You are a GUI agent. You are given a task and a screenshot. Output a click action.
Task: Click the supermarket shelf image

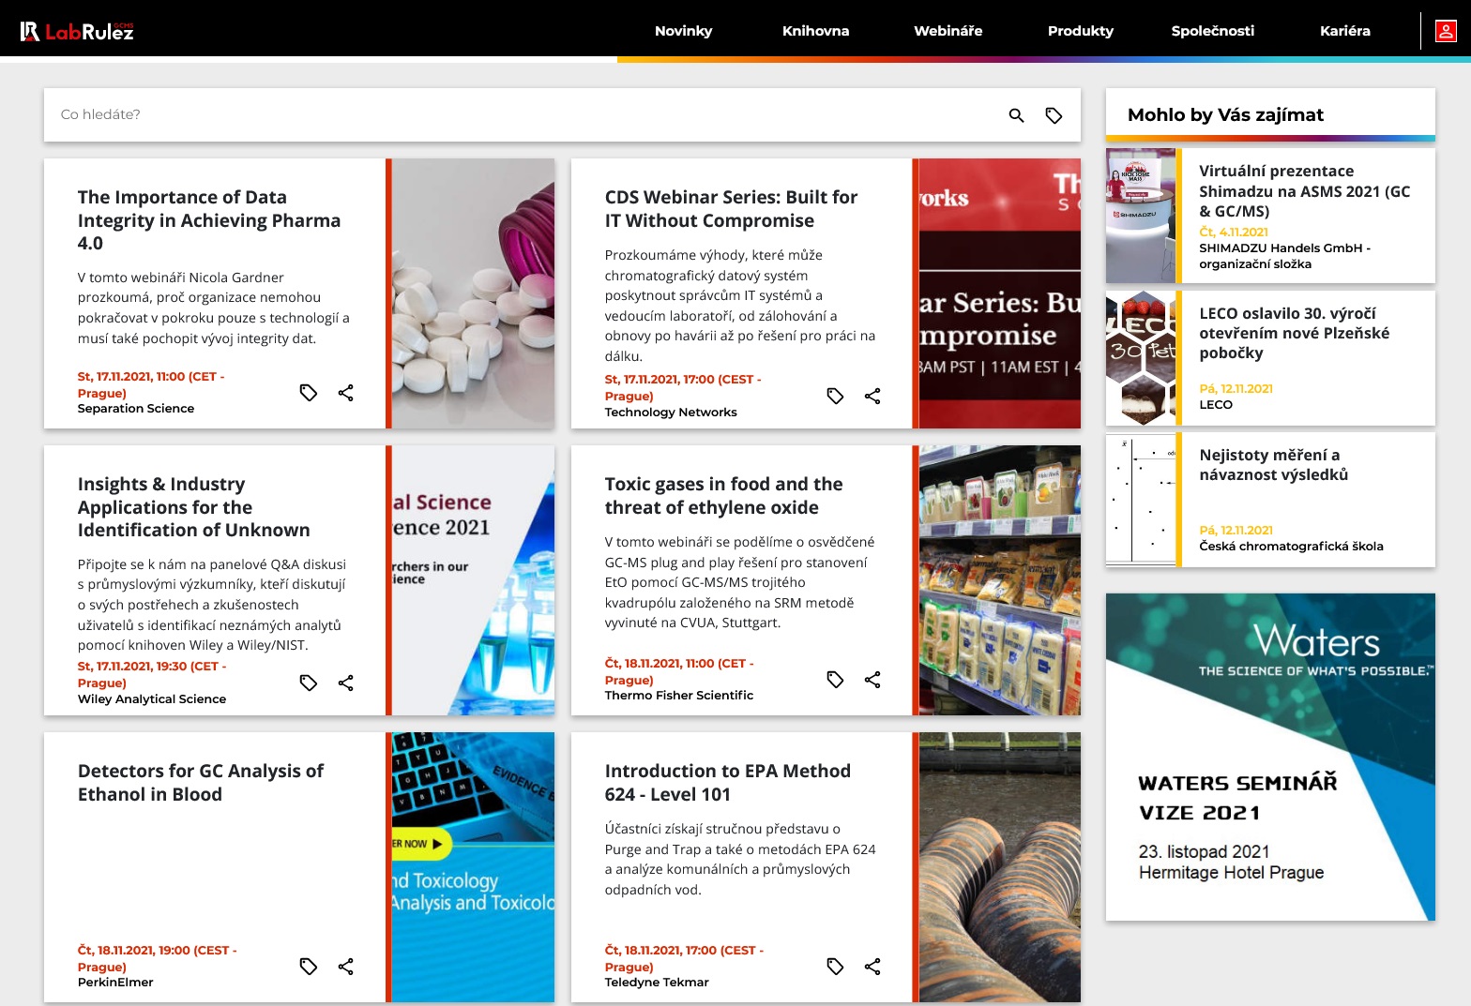point(1000,580)
